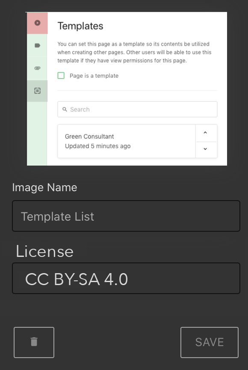Viewport: 248px width, 370px height.
Task: Click the search magnifier icon
Action: (x=65, y=109)
